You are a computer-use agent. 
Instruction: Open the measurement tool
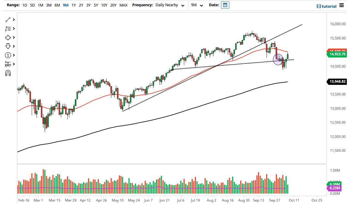click(8, 64)
